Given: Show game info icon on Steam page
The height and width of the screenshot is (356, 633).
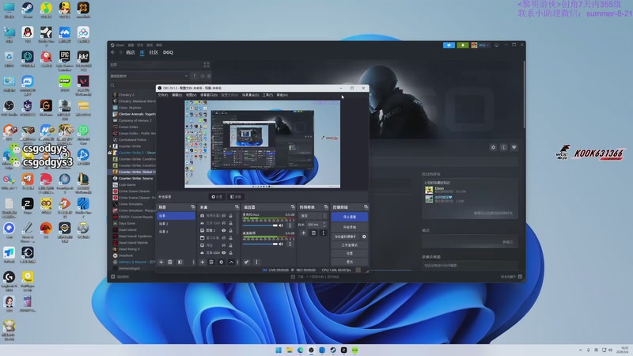Looking at the screenshot, I should [503, 147].
